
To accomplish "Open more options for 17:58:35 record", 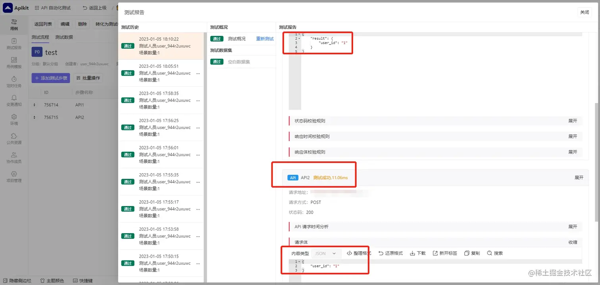I will pos(198,100).
